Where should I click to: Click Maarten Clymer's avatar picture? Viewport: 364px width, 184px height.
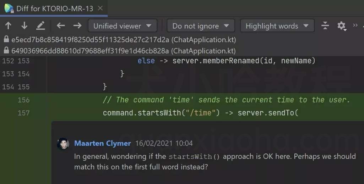63,144
